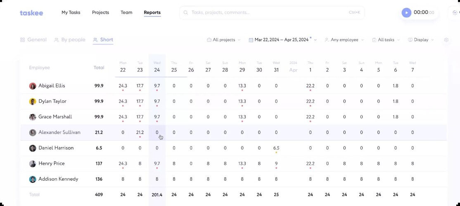
Task: Focus the tasks, projects, comments search field
Action: [272, 13]
